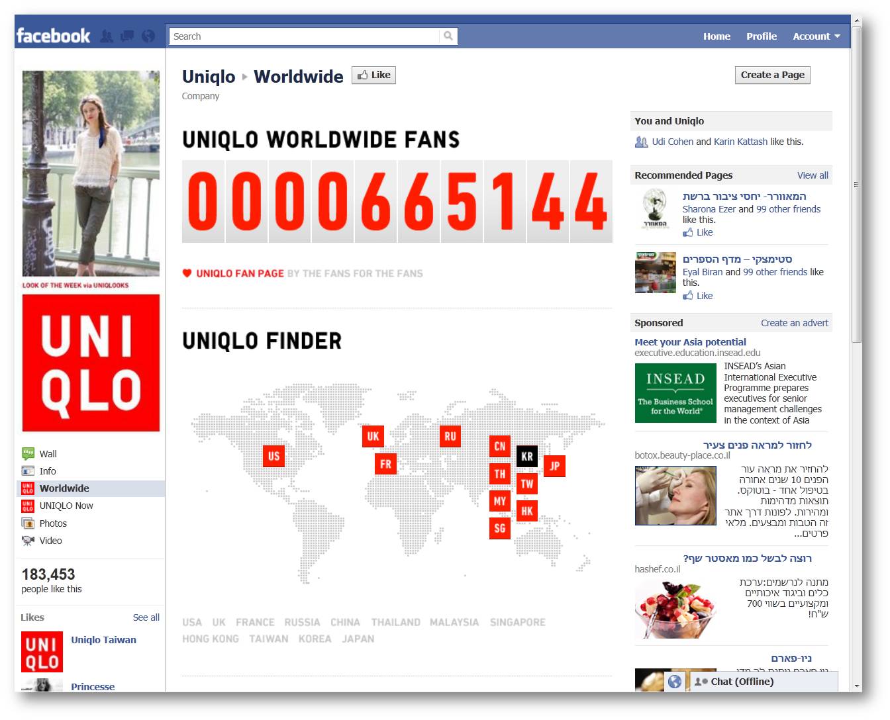The image size is (890, 720).
Task: Select the US marker on the map
Action: click(273, 456)
